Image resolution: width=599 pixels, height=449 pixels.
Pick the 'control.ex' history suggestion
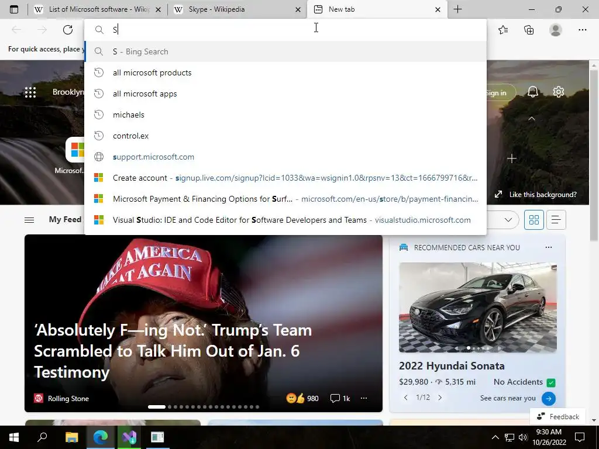[x=285, y=136]
